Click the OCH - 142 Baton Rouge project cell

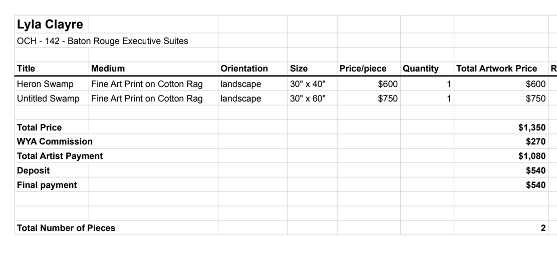103,40
